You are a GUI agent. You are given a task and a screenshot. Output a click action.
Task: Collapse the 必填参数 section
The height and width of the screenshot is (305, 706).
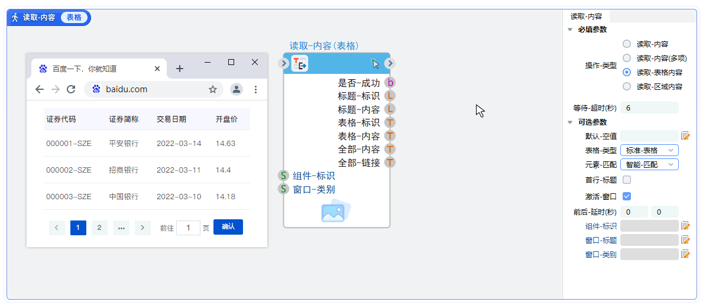[570, 30]
